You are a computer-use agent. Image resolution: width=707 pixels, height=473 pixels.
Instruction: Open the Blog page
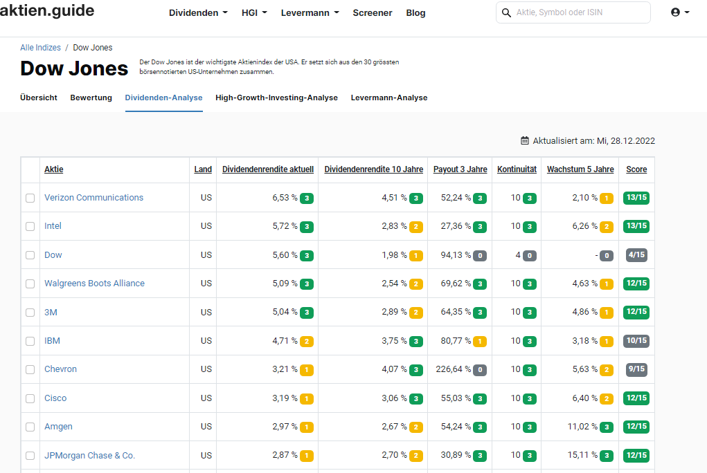(x=415, y=12)
